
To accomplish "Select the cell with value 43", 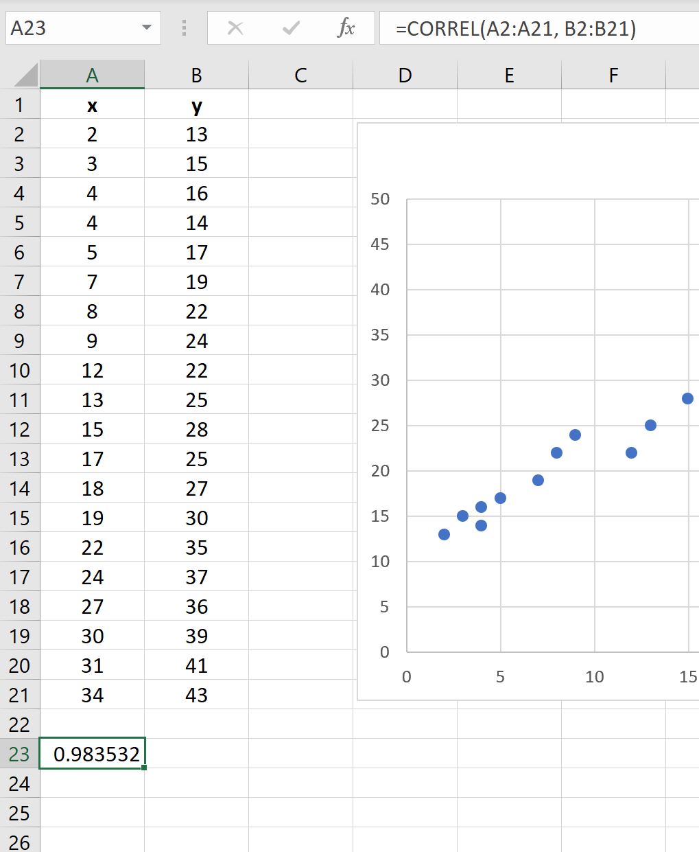I will (x=196, y=695).
